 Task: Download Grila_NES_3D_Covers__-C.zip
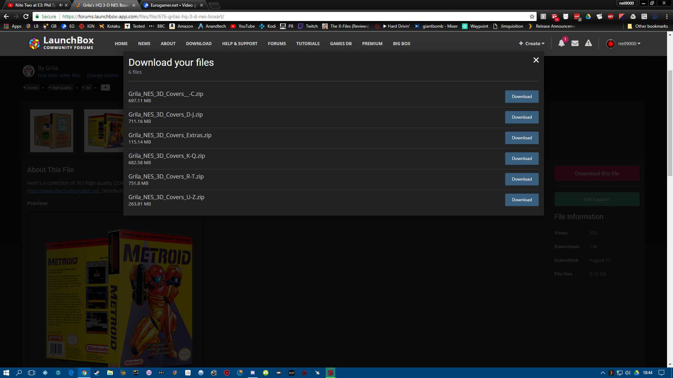click(522, 97)
